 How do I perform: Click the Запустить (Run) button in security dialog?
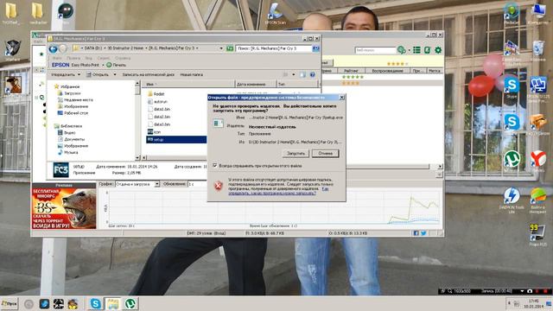point(296,154)
